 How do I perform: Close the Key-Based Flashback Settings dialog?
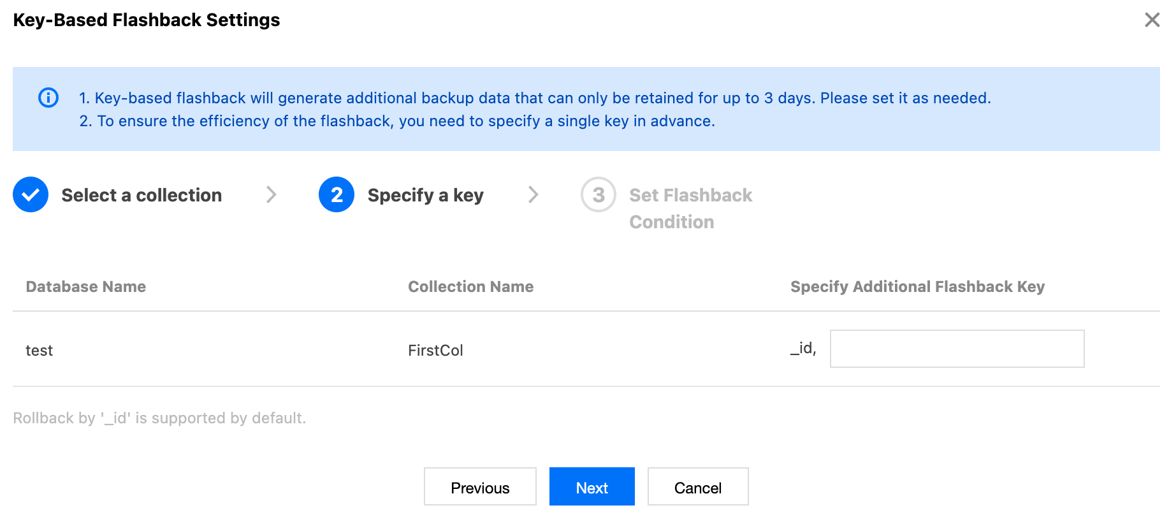point(1152,20)
